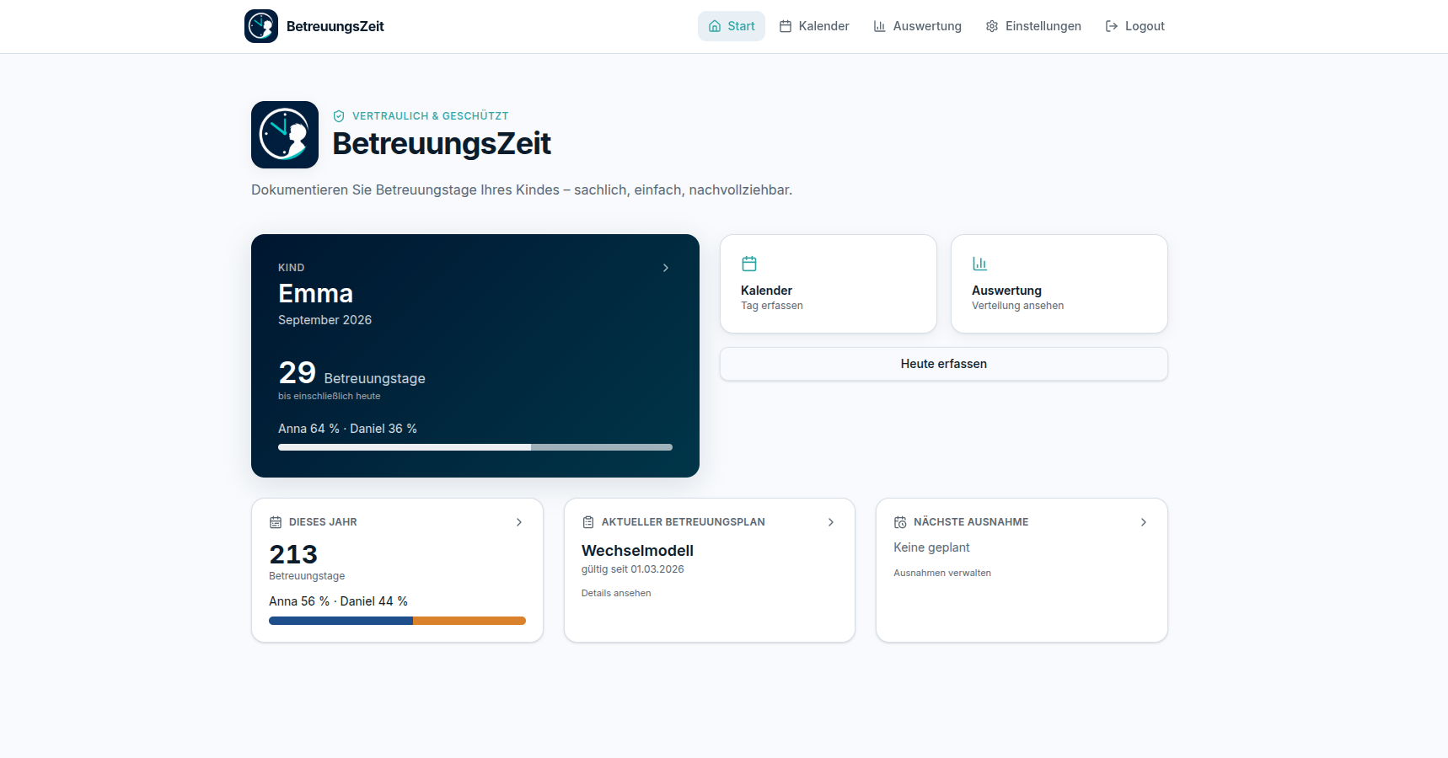Click the calendar icon in Kalender card
1448x758 pixels.
[749, 264]
